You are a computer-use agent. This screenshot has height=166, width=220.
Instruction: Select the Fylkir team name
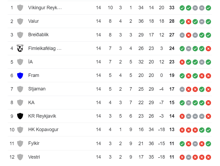pyautogui.click(x=34, y=143)
